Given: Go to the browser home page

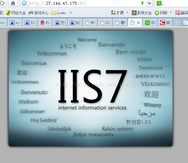Looking at the screenshot, I should pos(13,3).
